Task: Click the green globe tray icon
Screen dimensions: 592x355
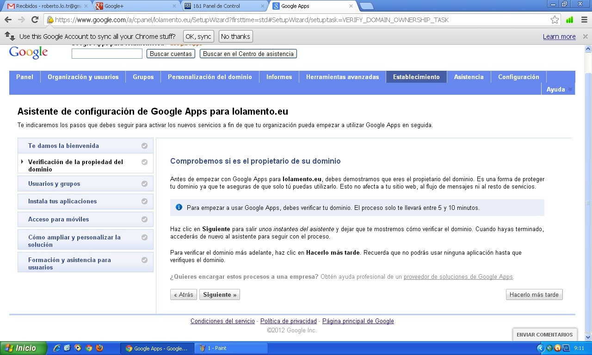Action: pyautogui.click(x=549, y=348)
